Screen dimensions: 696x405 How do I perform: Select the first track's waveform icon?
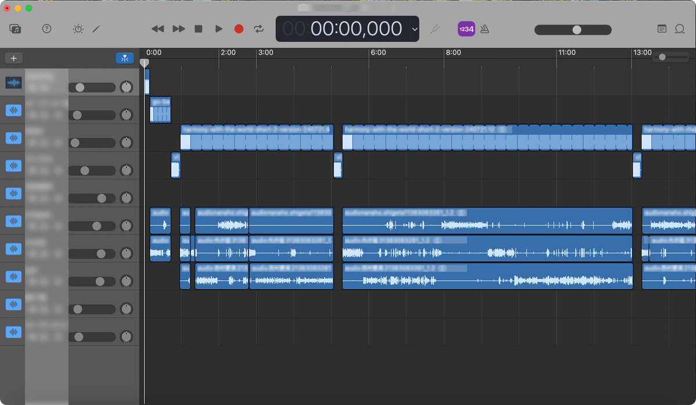tap(14, 82)
